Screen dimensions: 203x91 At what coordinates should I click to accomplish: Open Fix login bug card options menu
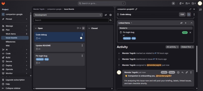point(82,56)
